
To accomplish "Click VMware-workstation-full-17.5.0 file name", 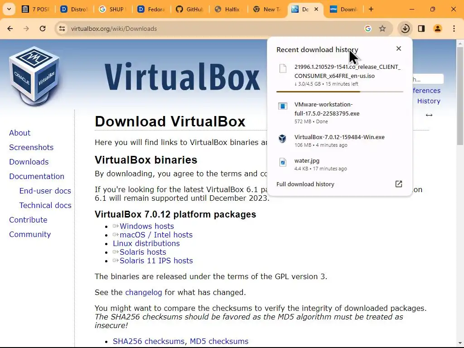I will (x=327, y=109).
